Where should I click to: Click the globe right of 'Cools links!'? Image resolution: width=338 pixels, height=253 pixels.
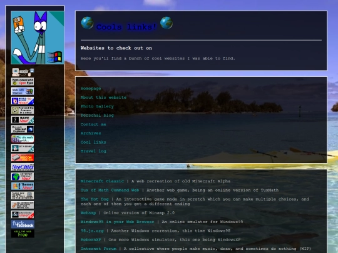coord(166,23)
